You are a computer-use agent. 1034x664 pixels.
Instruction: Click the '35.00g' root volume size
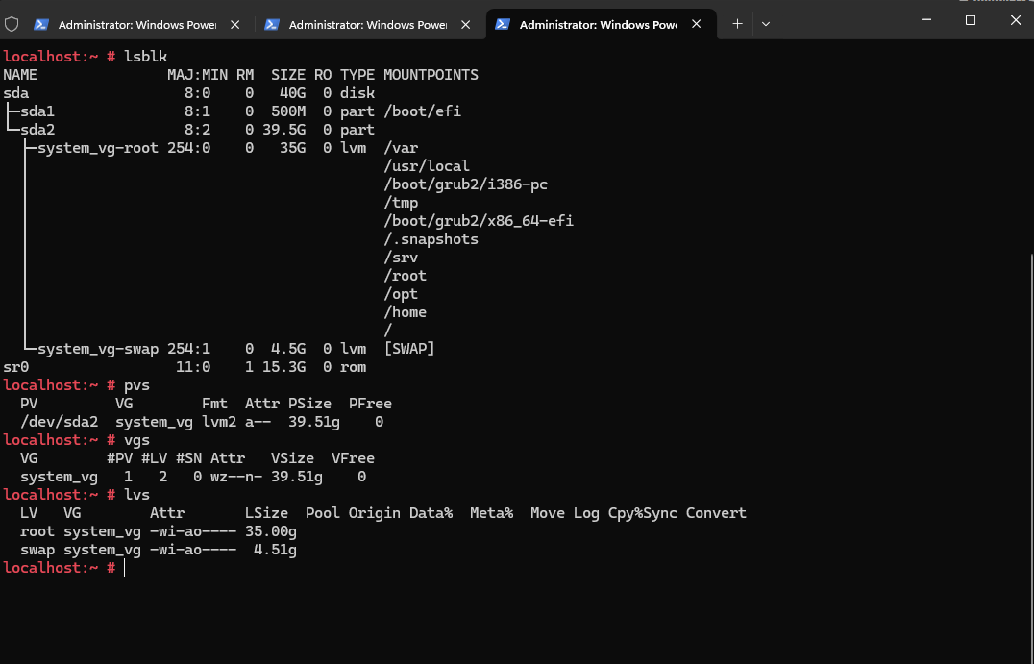tap(270, 531)
